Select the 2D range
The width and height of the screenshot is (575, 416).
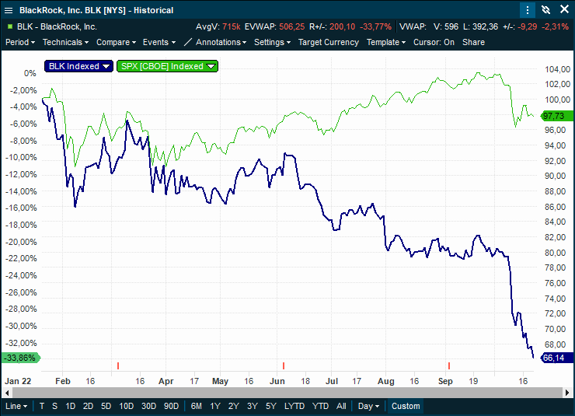(x=88, y=406)
